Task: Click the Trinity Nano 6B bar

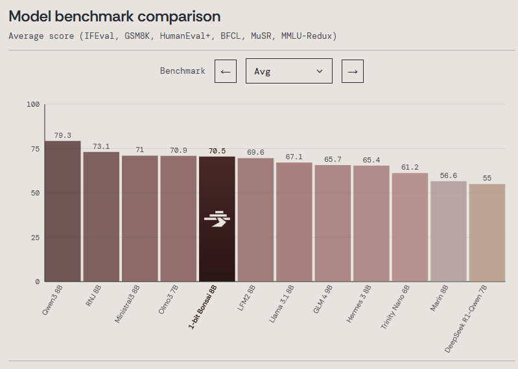Action: pyautogui.click(x=410, y=227)
